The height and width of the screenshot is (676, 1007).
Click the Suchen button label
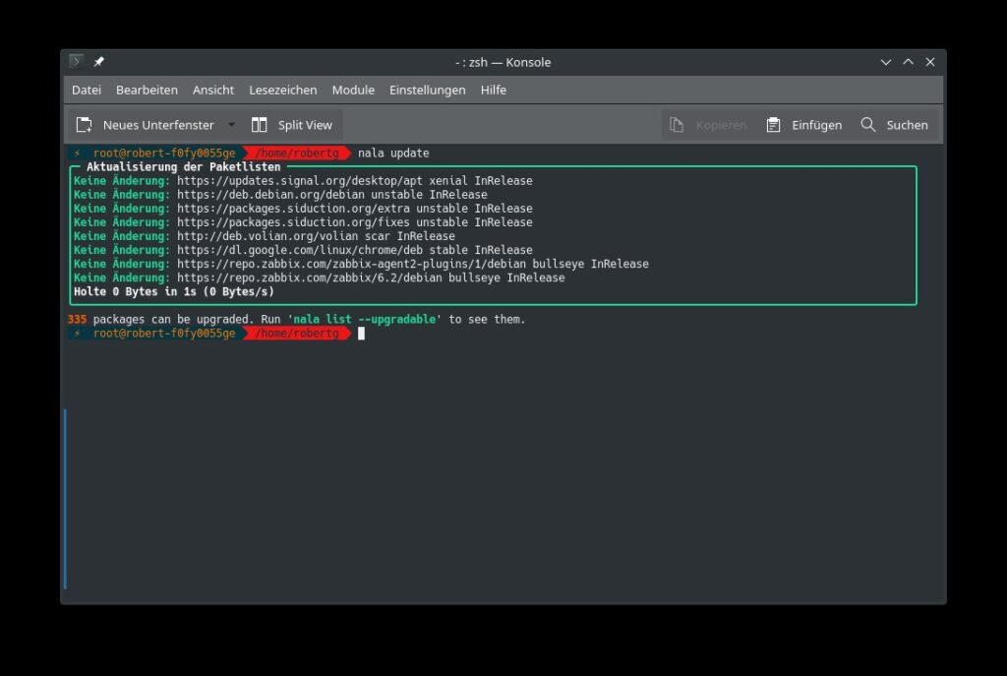907,125
